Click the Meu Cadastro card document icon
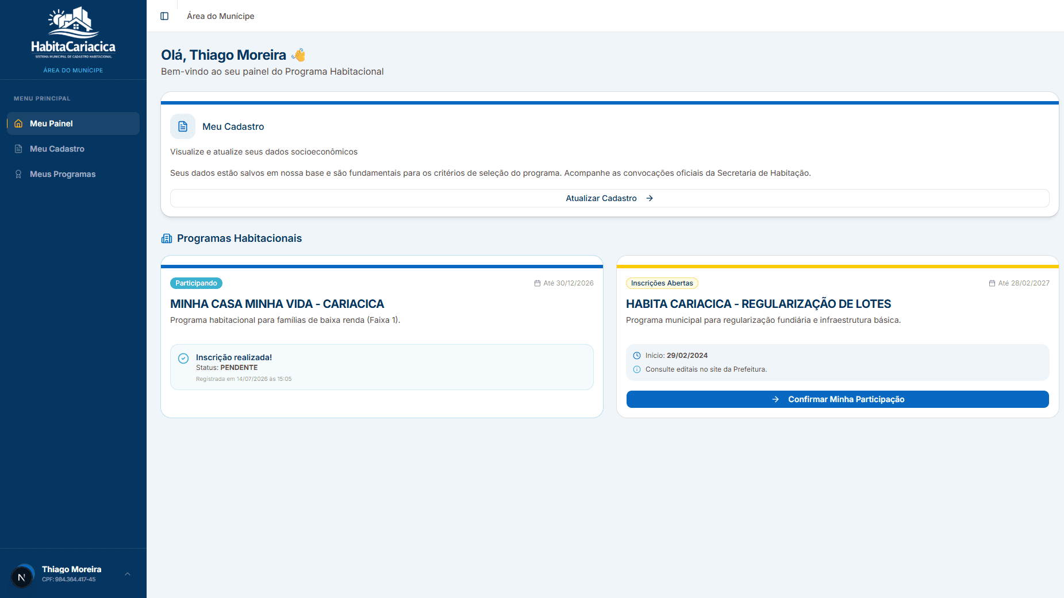 coord(183,126)
